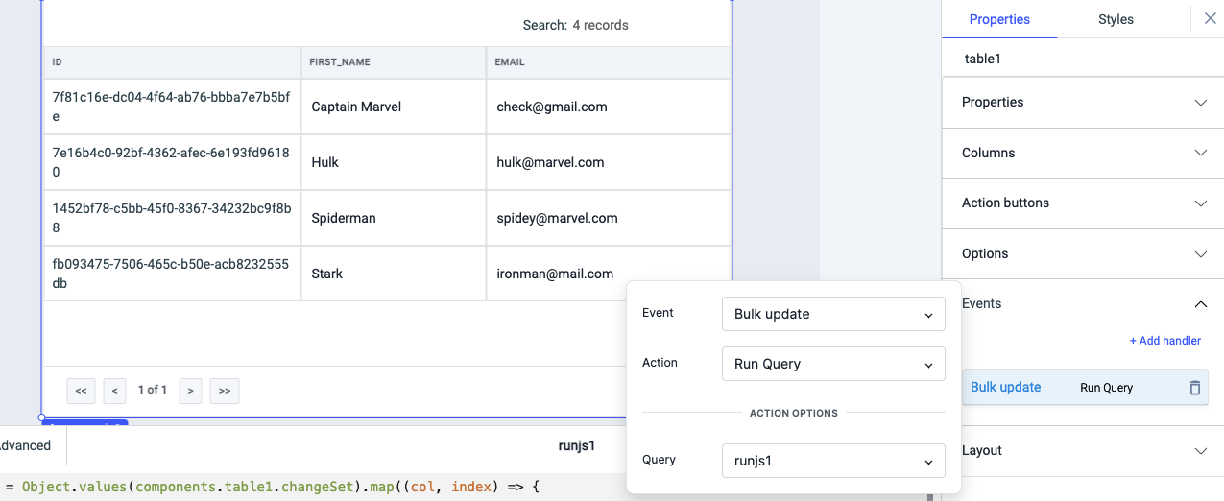
Task: Open the Query dropdown showing runjs1
Action: click(832, 461)
